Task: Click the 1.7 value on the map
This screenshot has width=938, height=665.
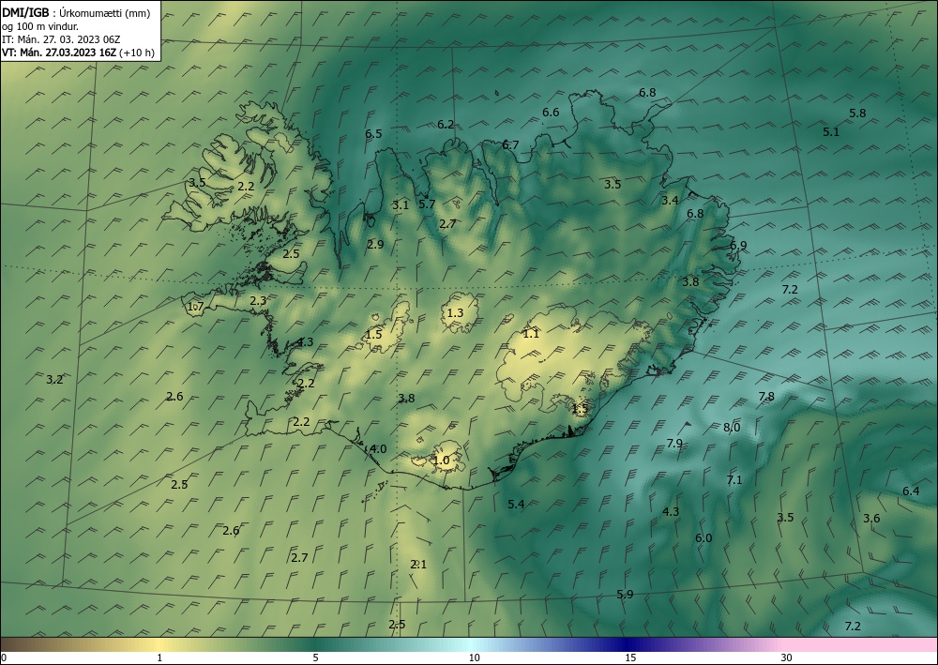Action: pos(196,307)
